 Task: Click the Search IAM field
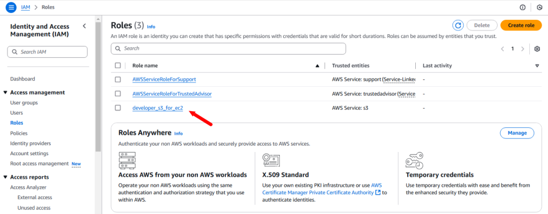click(48, 52)
